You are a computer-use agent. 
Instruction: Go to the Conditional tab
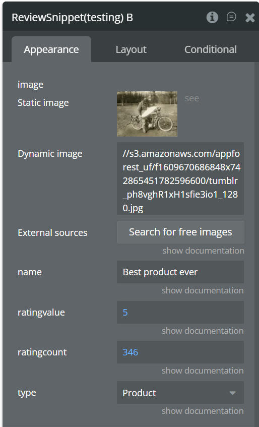[210, 49]
